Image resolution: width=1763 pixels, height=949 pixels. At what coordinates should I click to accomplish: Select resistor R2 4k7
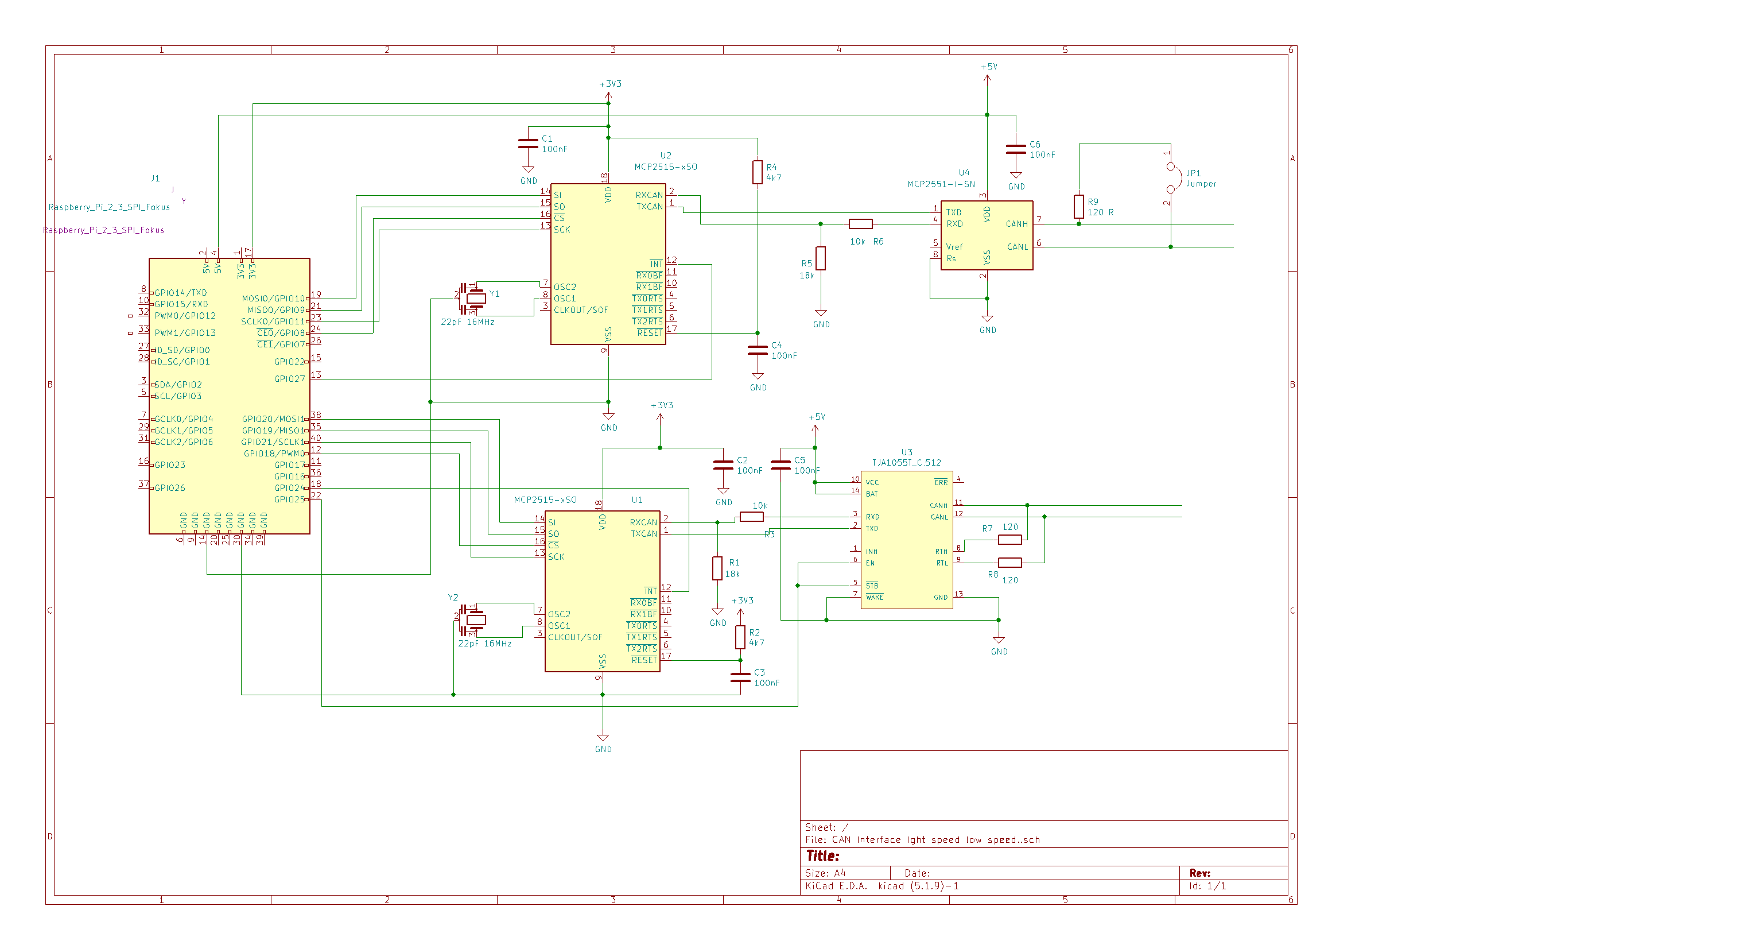pyautogui.click(x=740, y=637)
